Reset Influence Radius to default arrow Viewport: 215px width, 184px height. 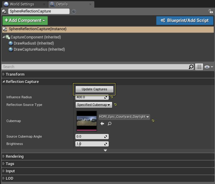111,97
